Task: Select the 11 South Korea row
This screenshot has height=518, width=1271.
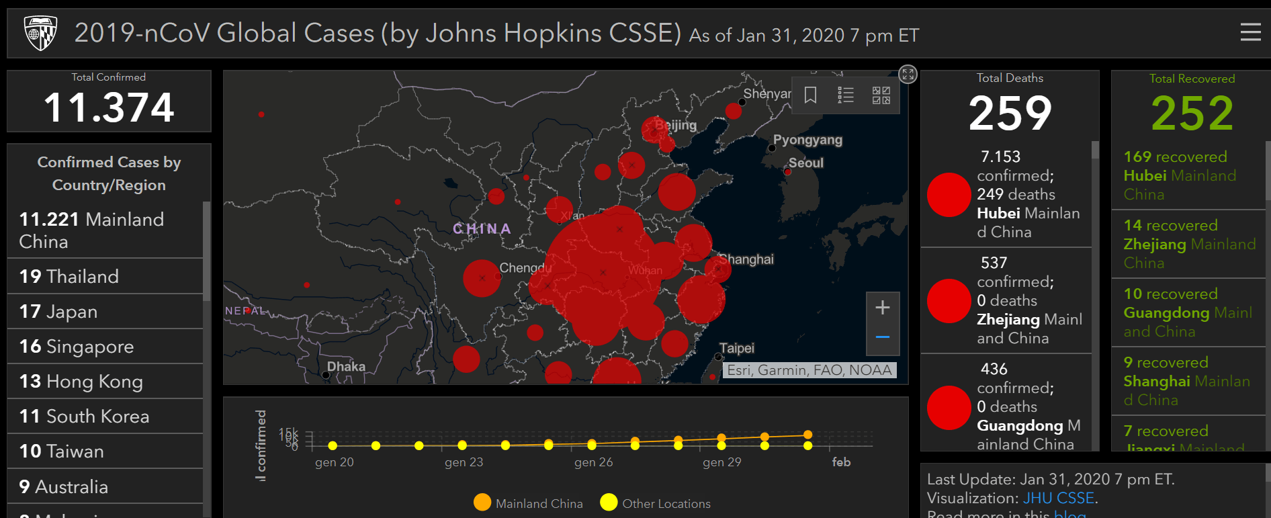Action: click(x=105, y=417)
